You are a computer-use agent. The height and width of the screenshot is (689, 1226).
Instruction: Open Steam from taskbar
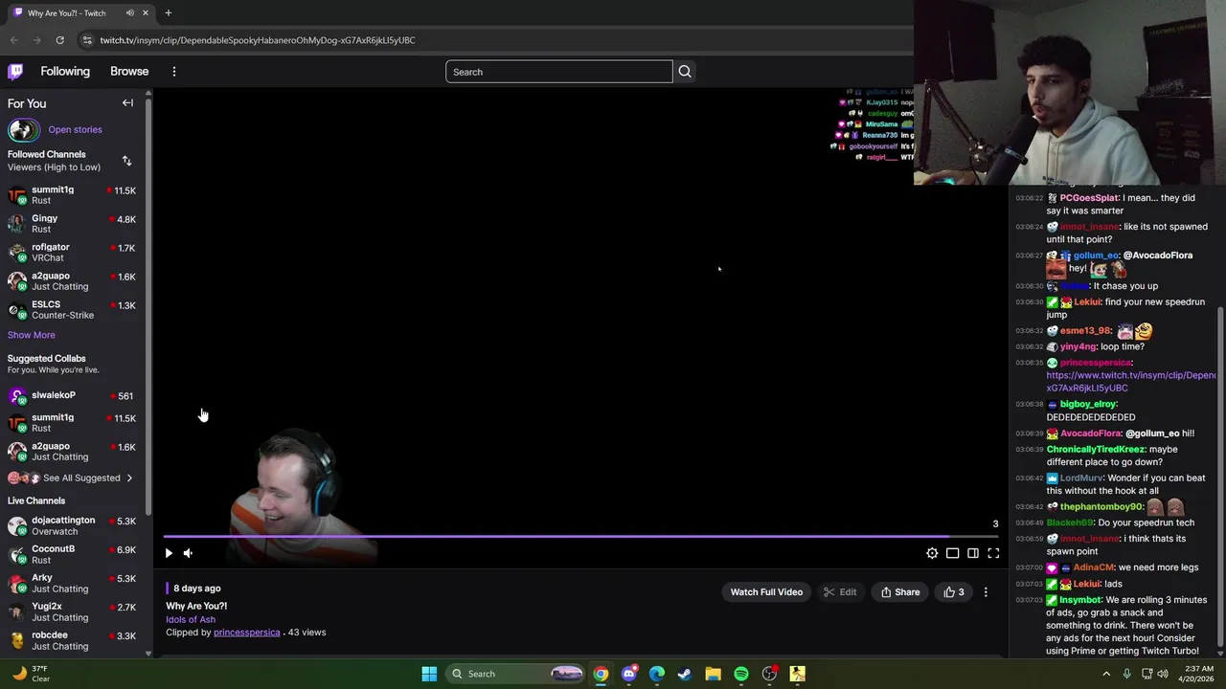685,674
